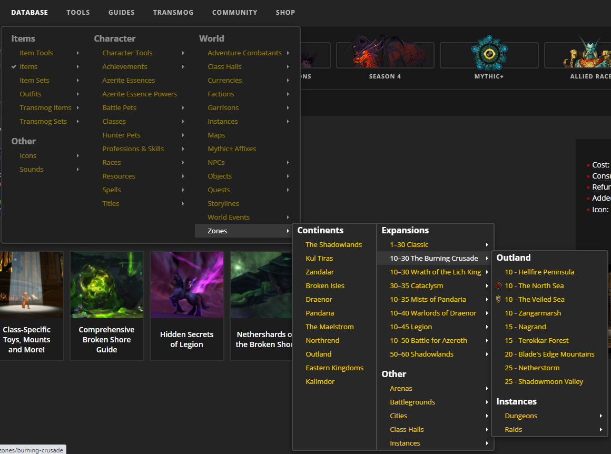Select the checkmarked Items entry

[28, 66]
